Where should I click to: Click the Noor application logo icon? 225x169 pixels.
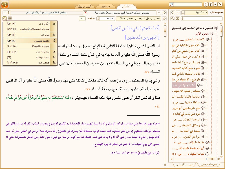click(5, 4)
